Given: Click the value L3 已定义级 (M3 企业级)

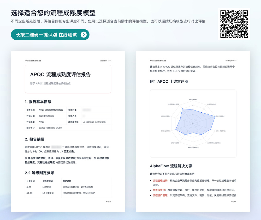Looking at the screenshot, I should coord(94,122).
